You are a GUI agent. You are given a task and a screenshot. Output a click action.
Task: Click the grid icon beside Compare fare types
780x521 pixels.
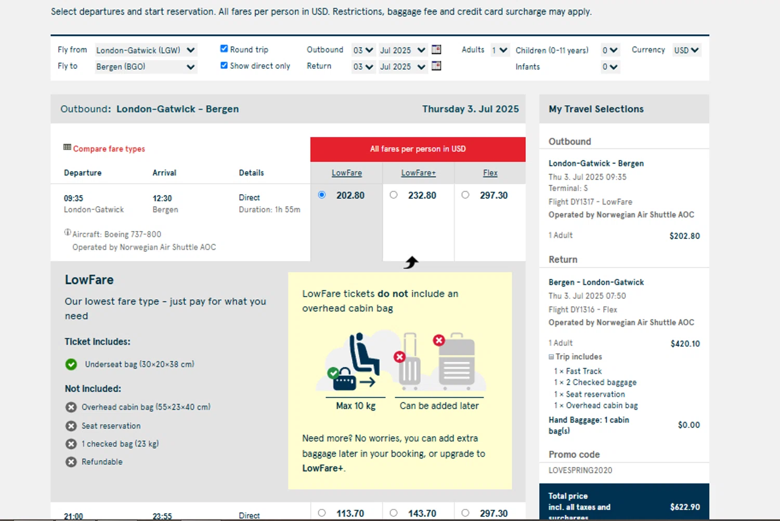67,147
